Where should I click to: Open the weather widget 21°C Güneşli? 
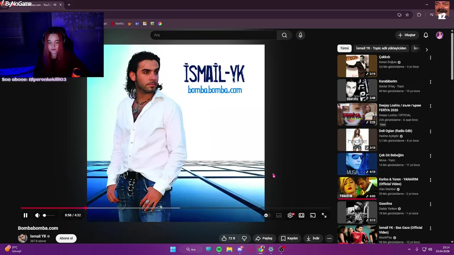[13, 249]
